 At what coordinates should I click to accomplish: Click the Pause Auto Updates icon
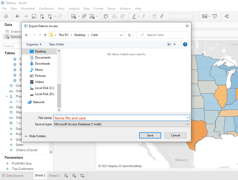(x=50, y=16)
